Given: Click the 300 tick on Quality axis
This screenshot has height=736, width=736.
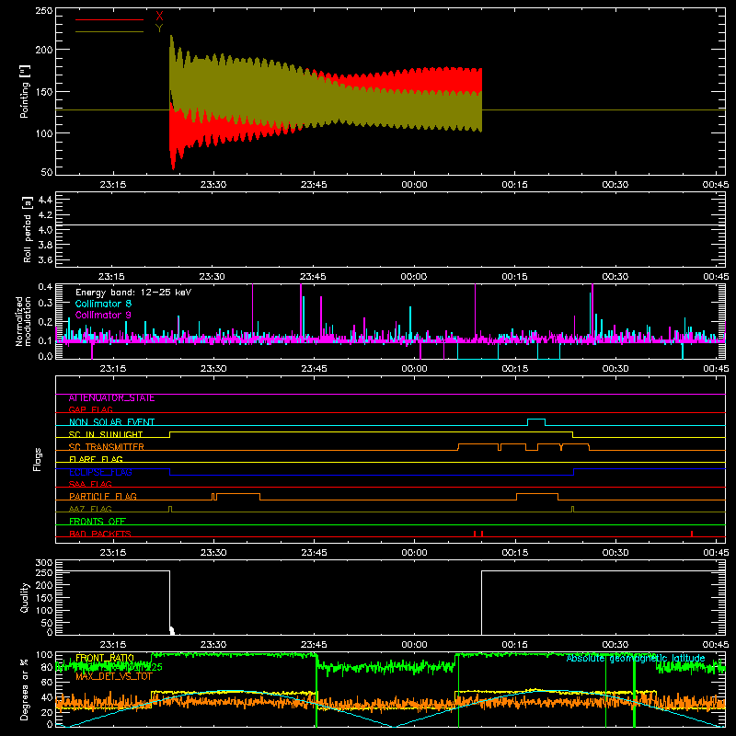Looking at the screenshot, I should tap(44, 563).
